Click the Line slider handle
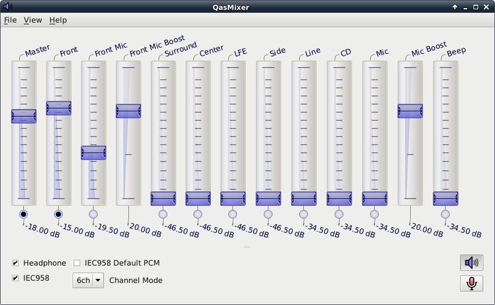The height and width of the screenshot is (305, 495). (304, 199)
